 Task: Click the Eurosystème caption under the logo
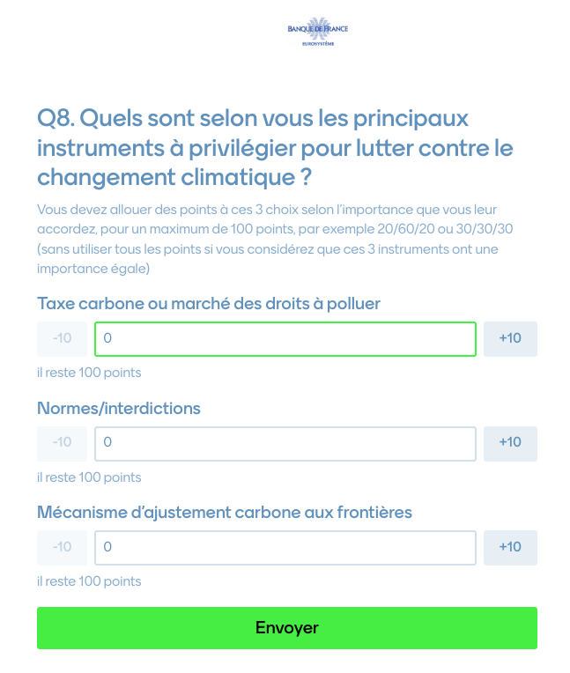[x=317, y=41]
